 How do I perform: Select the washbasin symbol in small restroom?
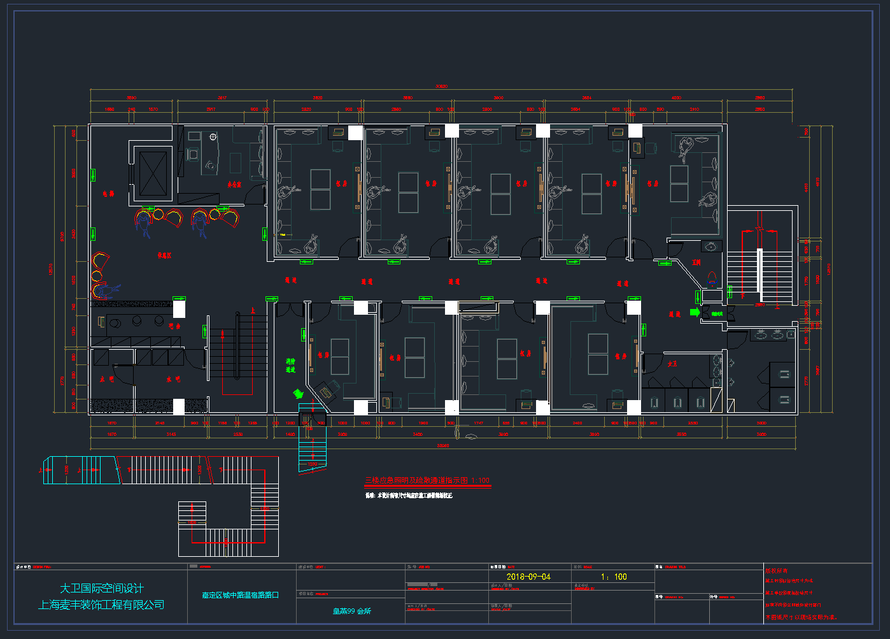tap(711, 245)
